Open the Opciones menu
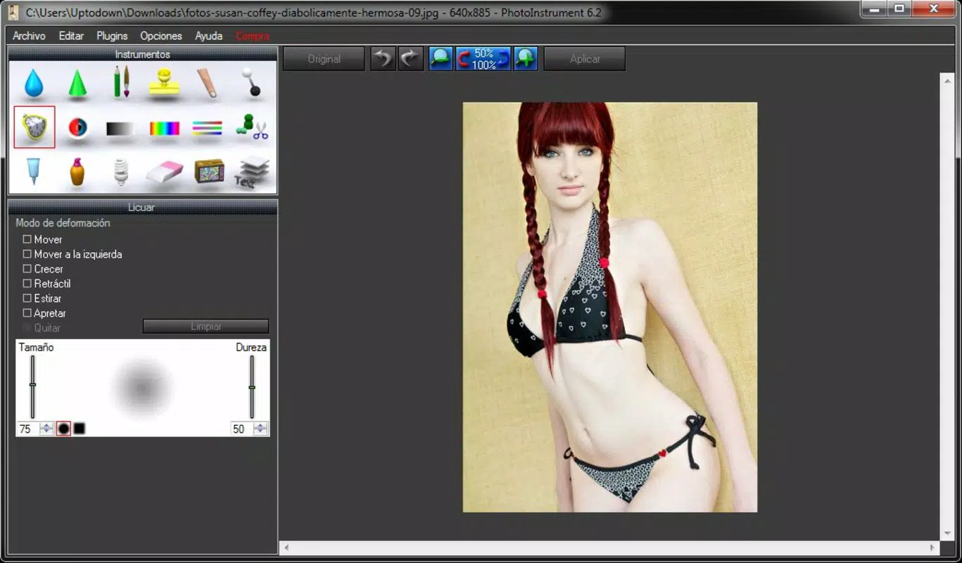The height and width of the screenshot is (563, 962). tap(161, 36)
